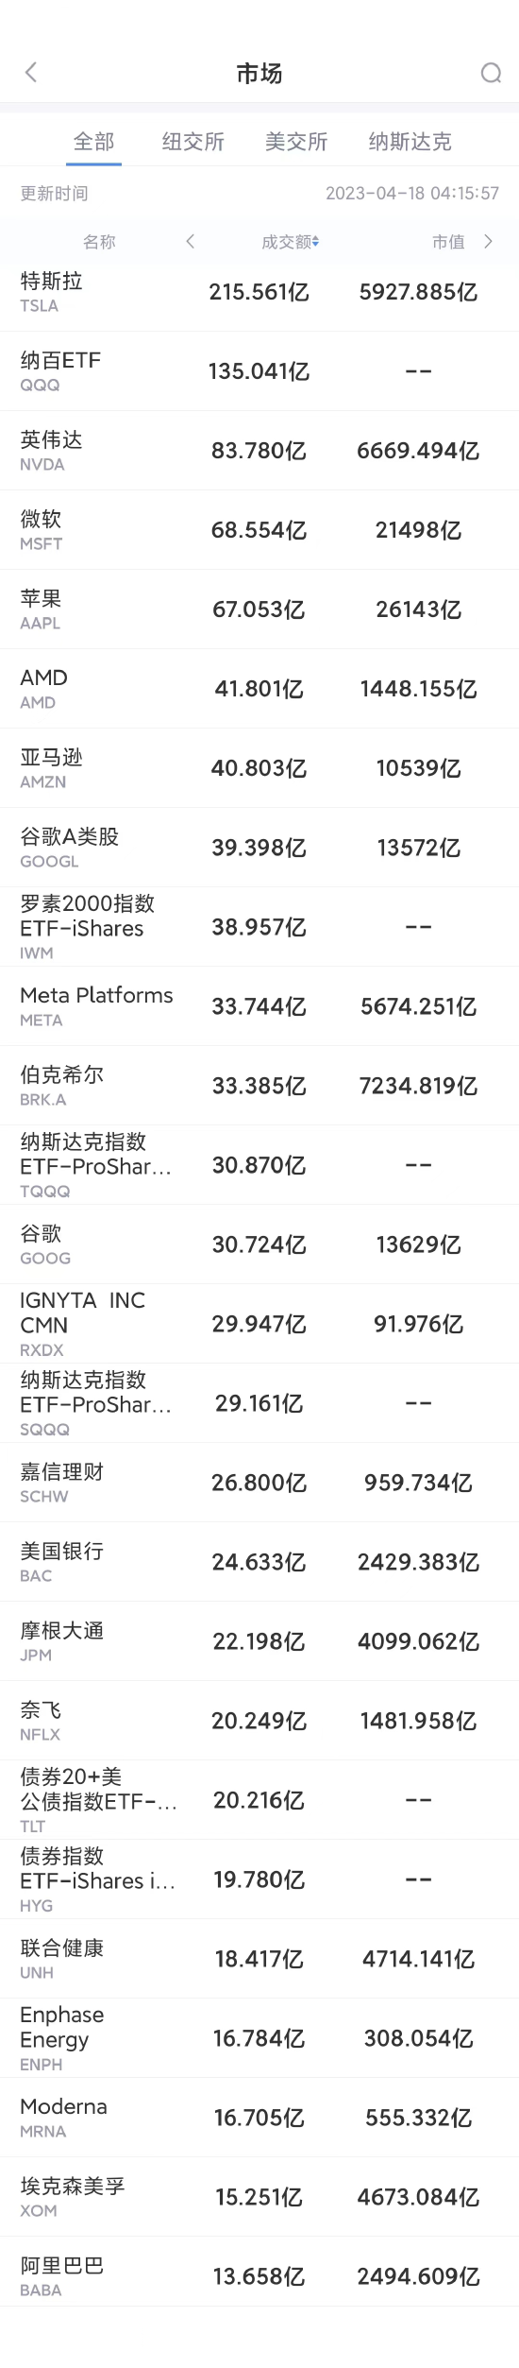Select the 奈飞 NFLX row
Image resolution: width=519 pixels, height=2368 pixels.
coord(259,1721)
